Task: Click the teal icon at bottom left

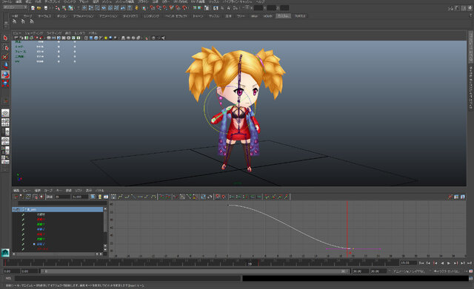Action: 5,253
